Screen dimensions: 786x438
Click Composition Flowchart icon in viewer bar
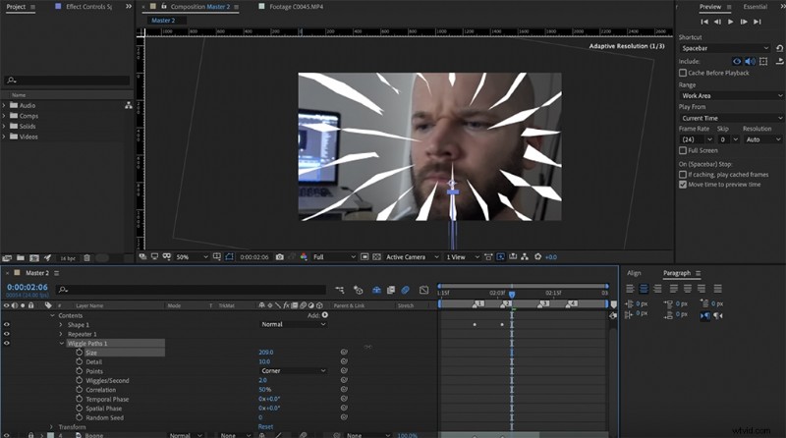(525, 256)
